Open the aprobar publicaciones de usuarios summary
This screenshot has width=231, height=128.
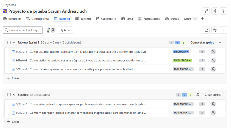coord(88,104)
